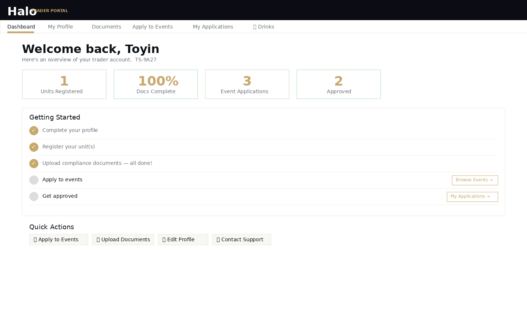Viewport: 527px width, 329px height.
Task: Click the Apply to Events quick action
Action: pos(59,239)
